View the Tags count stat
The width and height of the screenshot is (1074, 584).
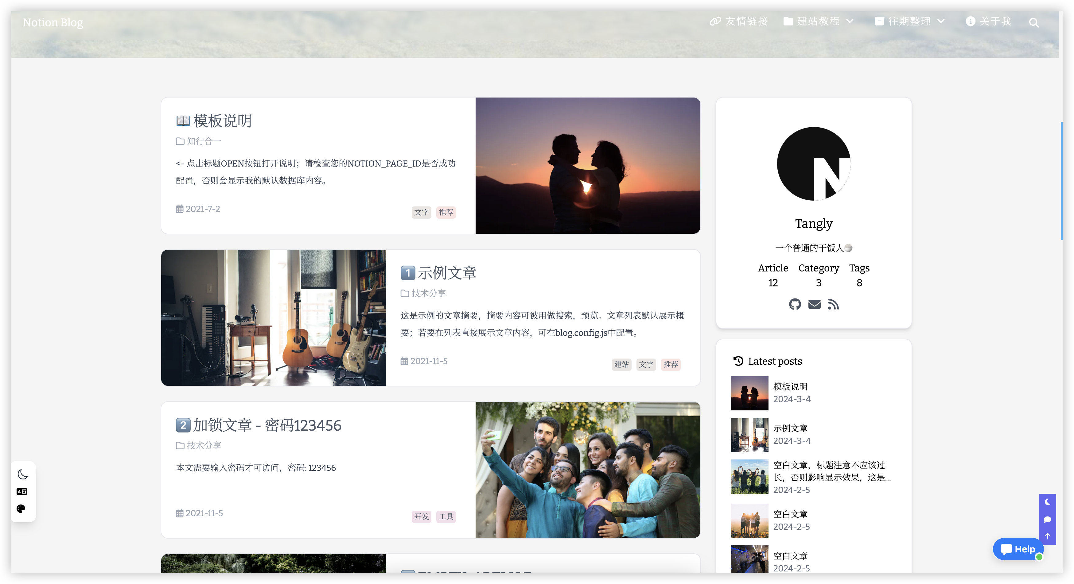click(859, 275)
